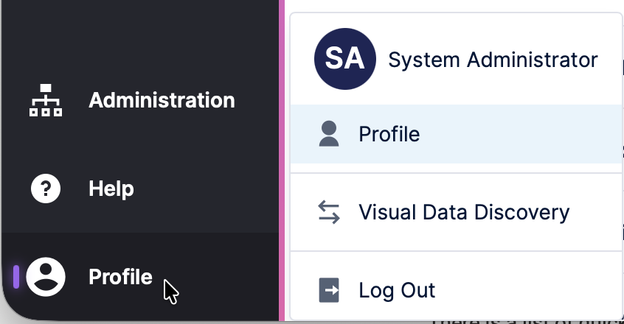Select the Profile label in dark sidebar
This screenshot has height=324, width=624.
[120, 278]
